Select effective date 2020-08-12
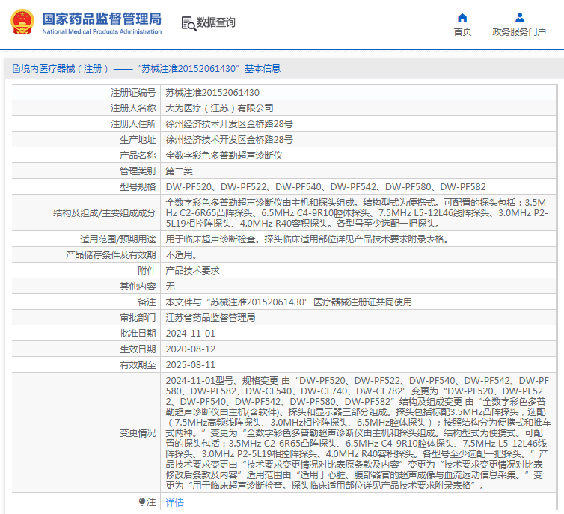This screenshot has width=564, height=514. coord(190,349)
